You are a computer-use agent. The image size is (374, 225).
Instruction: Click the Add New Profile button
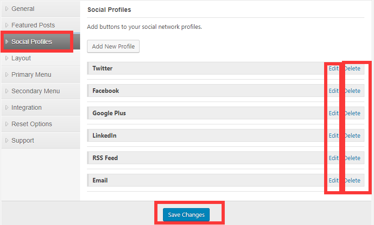[x=113, y=46]
